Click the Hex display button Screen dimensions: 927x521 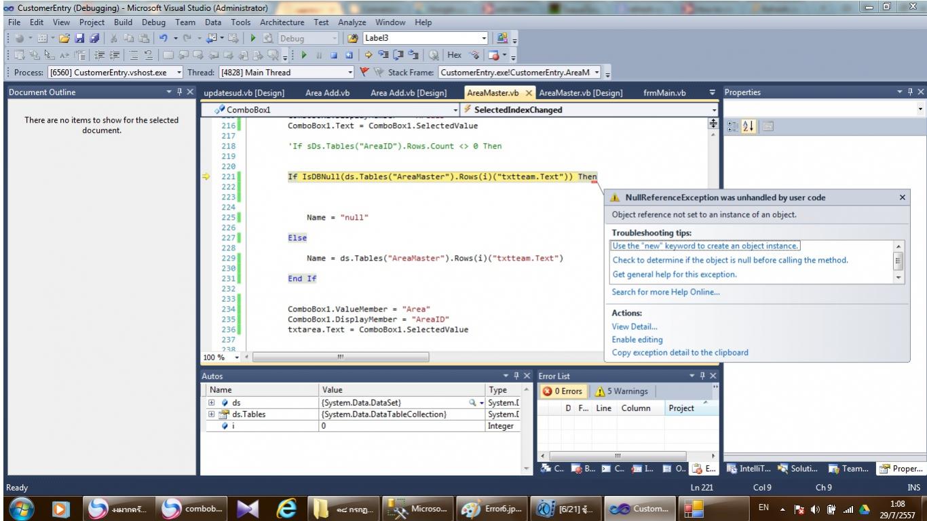pyautogui.click(x=454, y=56)
